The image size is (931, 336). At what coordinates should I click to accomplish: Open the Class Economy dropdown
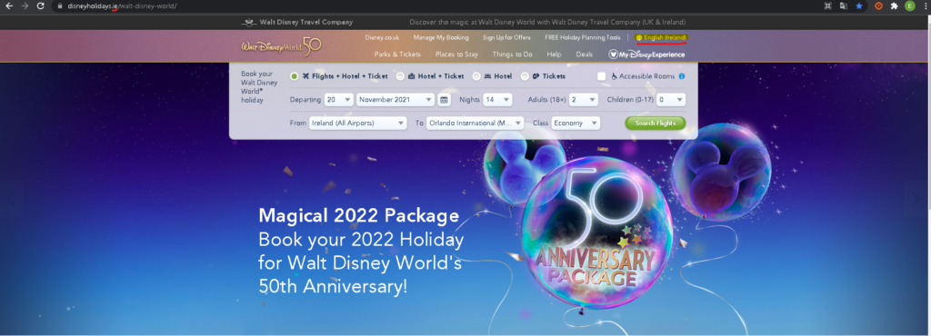(576, 124)
